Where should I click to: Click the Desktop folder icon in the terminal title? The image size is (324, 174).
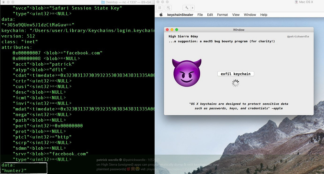103,2
